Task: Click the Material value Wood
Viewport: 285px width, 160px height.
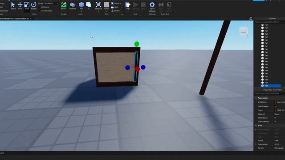Action: click(277, 114)
